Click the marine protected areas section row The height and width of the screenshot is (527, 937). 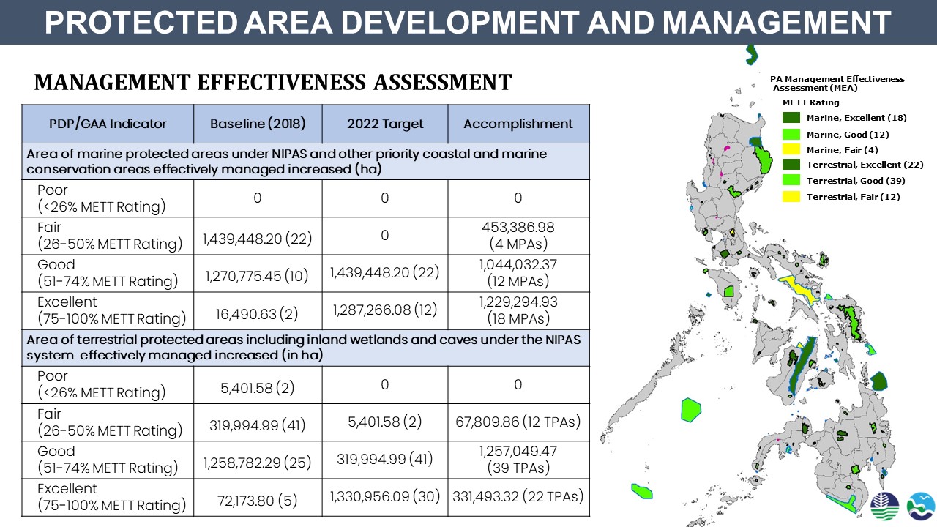pos(306,162)
